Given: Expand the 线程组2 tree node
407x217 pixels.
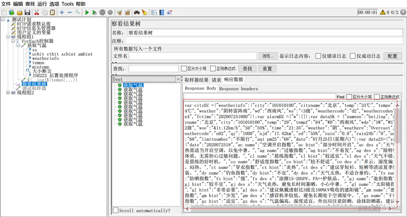Looking at the screenshot, I should coord(8,93).
